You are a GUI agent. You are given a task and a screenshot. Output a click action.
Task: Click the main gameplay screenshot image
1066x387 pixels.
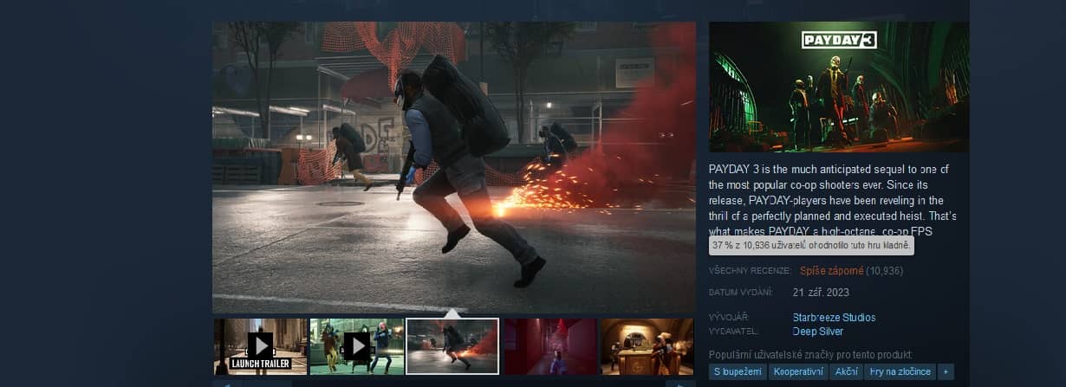click(x=454, y=167)
